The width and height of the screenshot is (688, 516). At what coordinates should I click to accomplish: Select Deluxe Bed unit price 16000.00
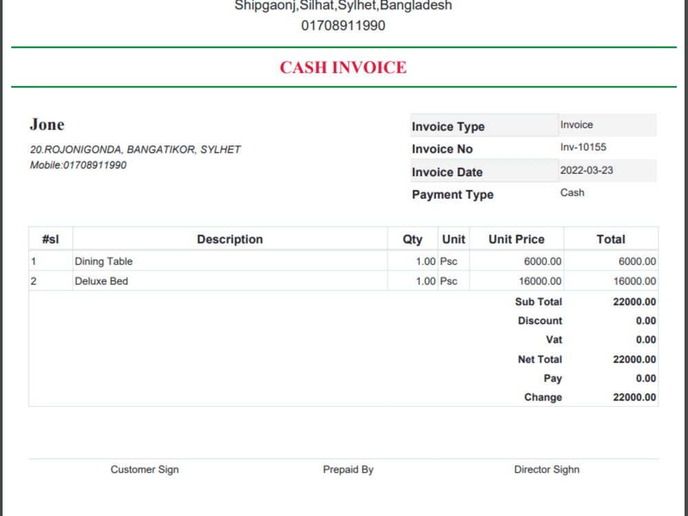(x=540, y=281)
